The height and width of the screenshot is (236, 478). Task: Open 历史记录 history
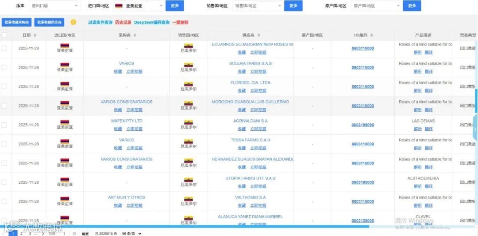click(123, 22)
